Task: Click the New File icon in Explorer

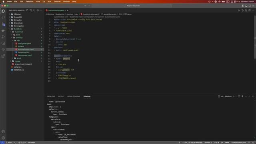Action: coord(27,10)
